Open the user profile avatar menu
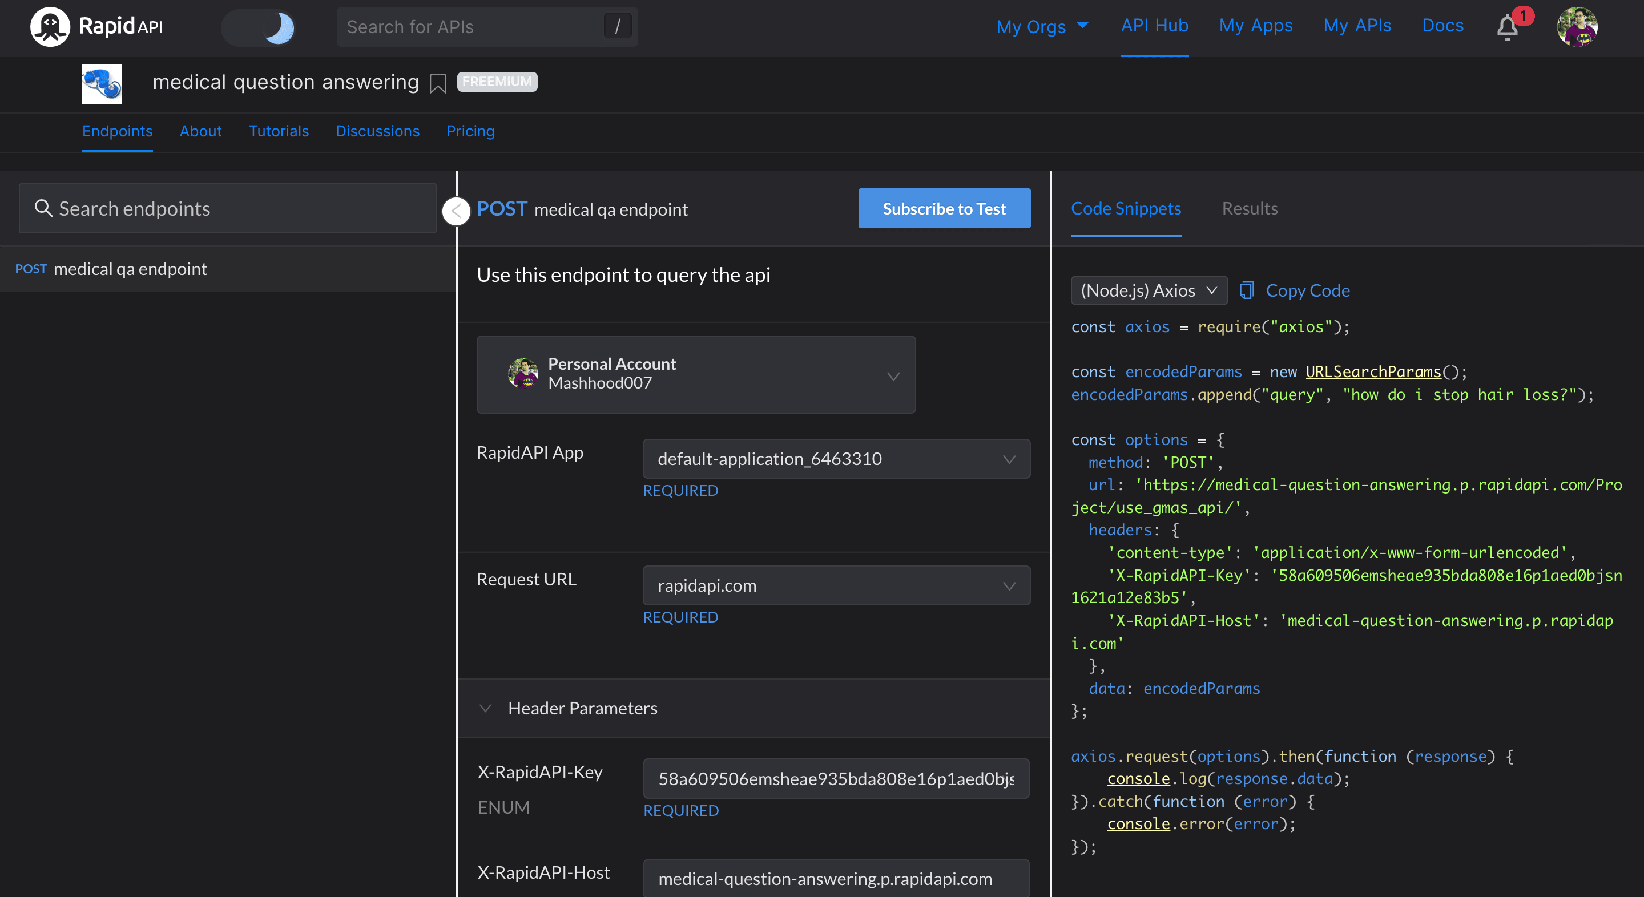Viewport: 1644px width, 897px height. 1577,27
